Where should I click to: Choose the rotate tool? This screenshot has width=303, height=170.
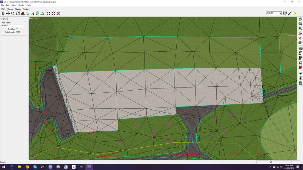click(x=13, y=14)
